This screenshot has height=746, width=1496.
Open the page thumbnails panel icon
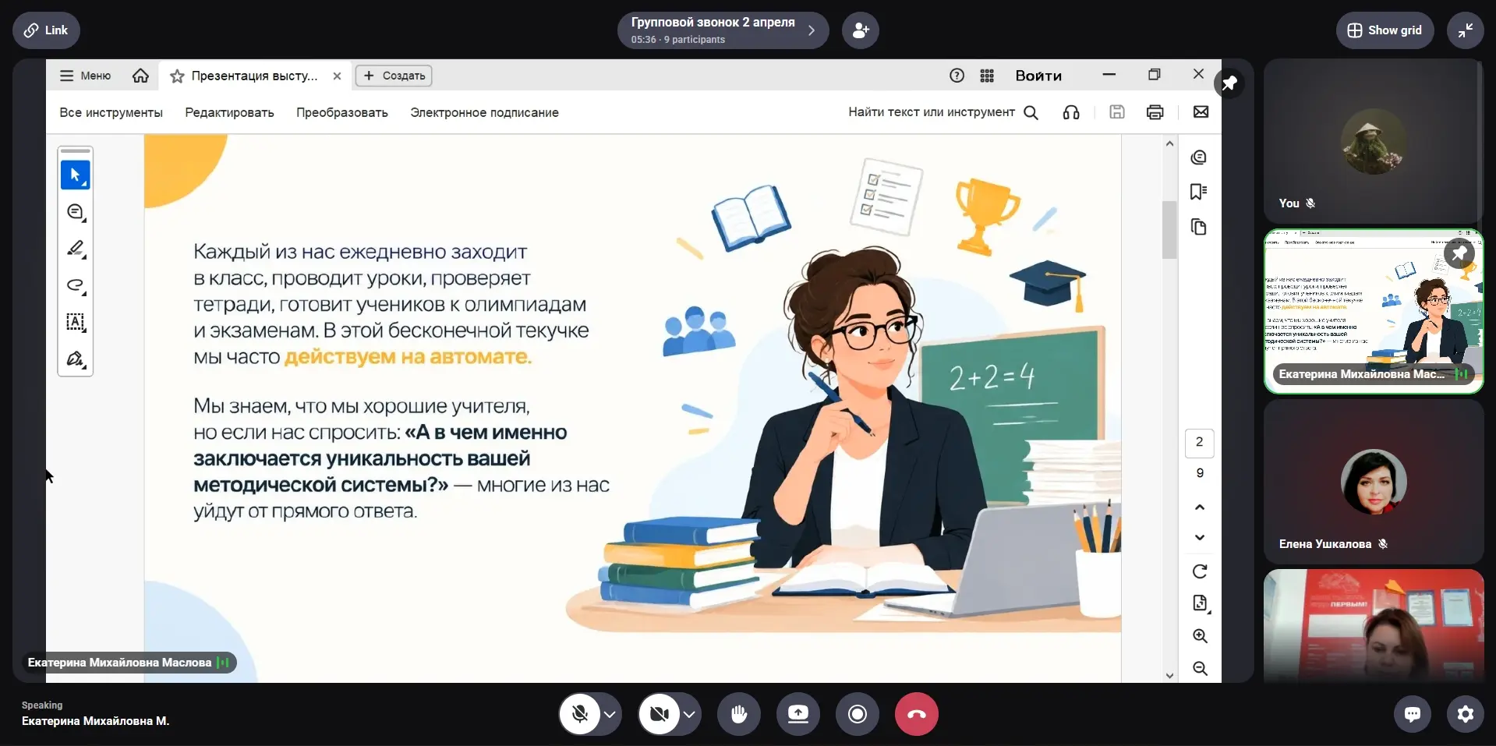point(1199,227)
